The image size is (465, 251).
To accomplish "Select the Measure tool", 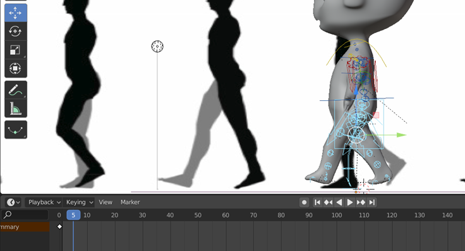I will tap(15, 108).
